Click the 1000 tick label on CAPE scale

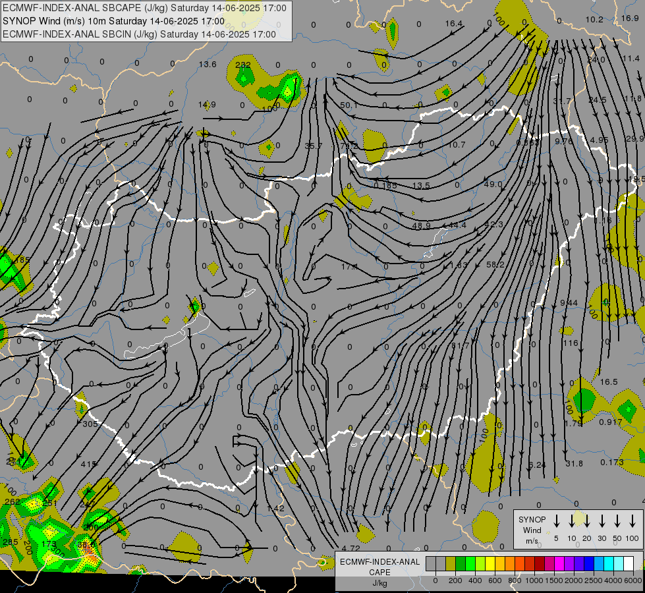pos(534,580)
